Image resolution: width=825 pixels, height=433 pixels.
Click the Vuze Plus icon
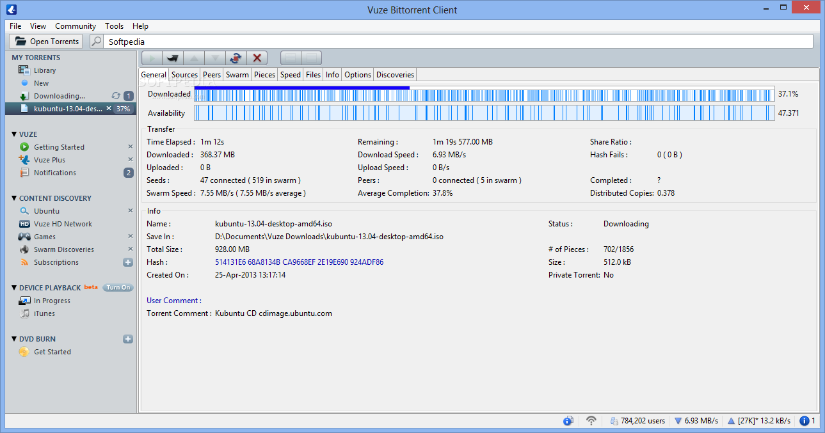24,160
